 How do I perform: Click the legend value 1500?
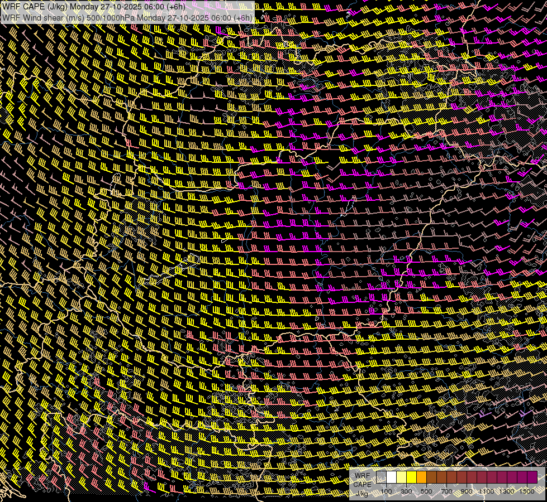pyautogui.click(x=527, y=491)
